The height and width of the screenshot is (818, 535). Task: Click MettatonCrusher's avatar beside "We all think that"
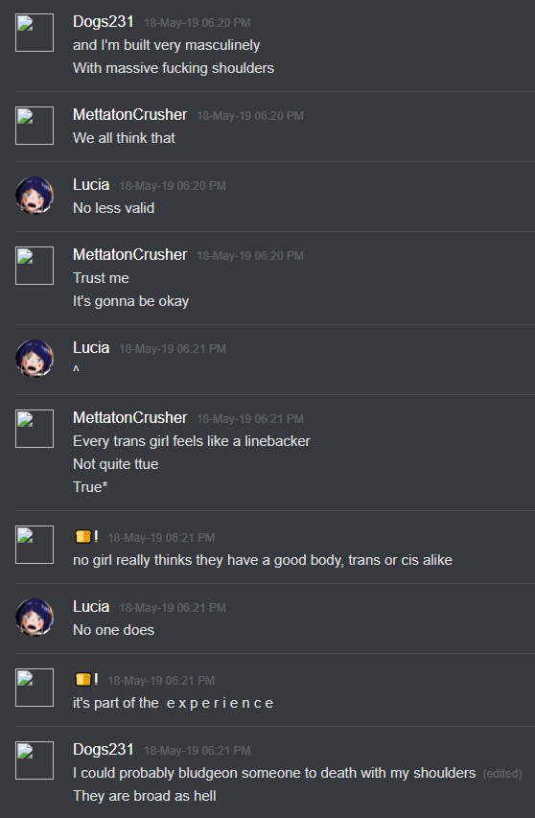point(35,126)
